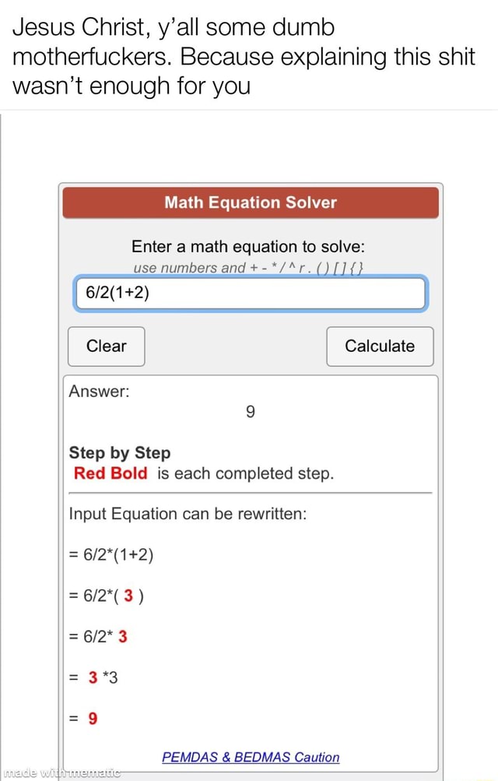Screen dimensions: 498x781
Task: Click the "Input Equation can be rewritten" line
Action: 188,514
